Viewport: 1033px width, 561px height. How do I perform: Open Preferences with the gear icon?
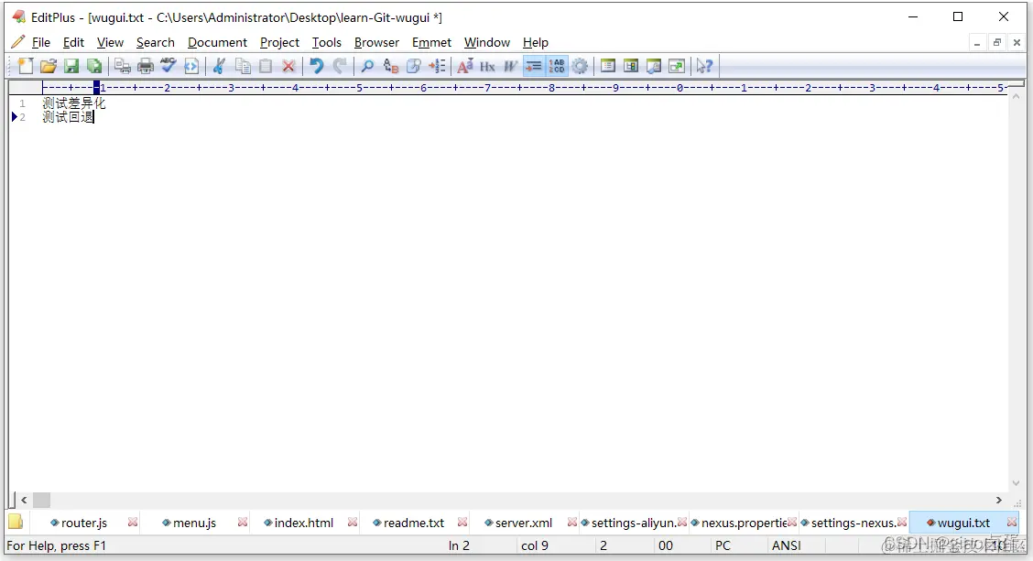click(x=580, y=66)
